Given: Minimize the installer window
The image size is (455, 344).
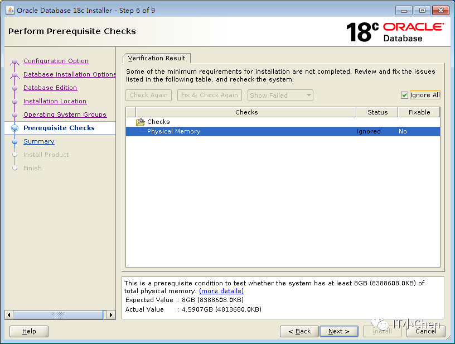Looking at the screenshot, I should [x=404, y=11].
